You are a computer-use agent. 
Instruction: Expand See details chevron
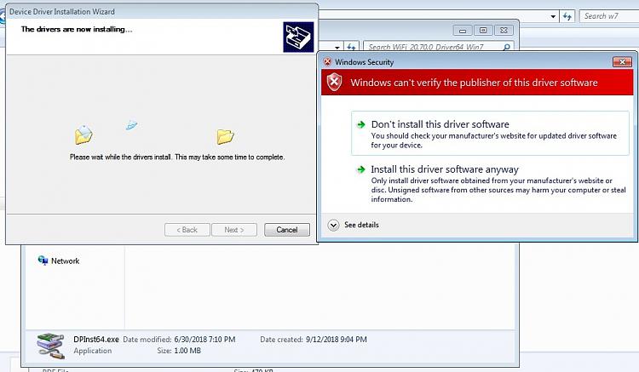(x=333, y=225)
